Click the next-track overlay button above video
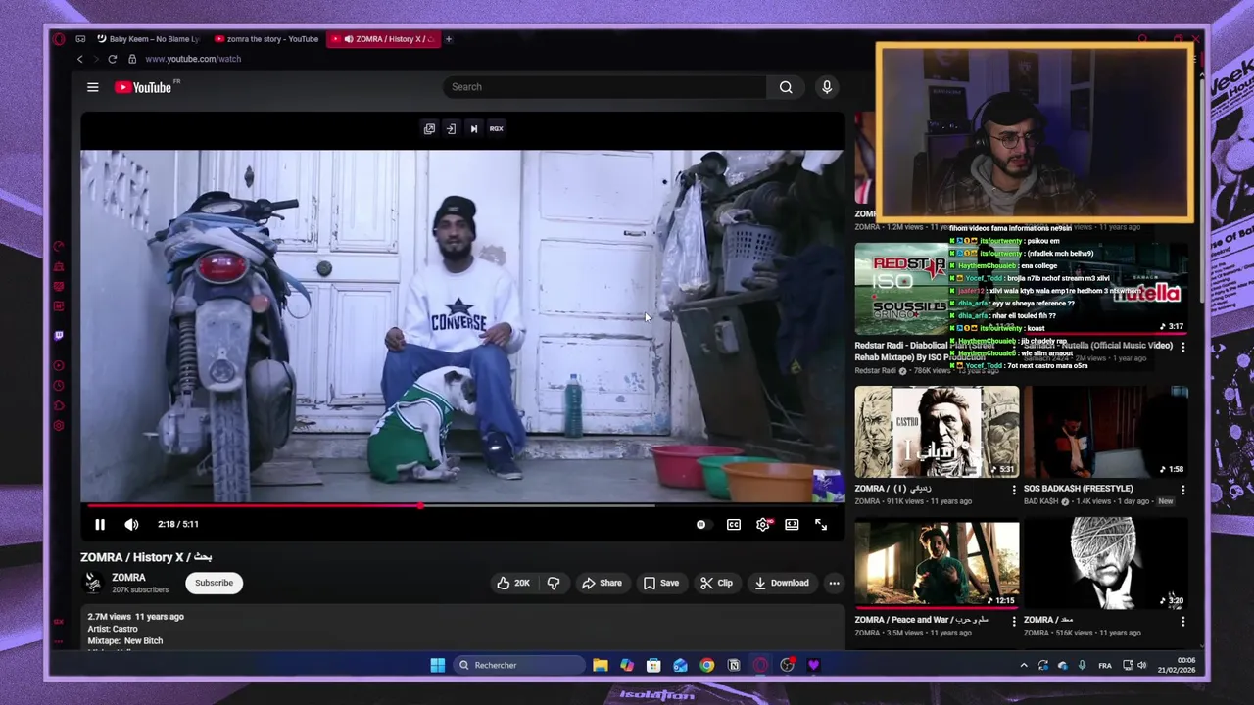The height and width of the screenshot is (705, 1254). tap(473, 128)
